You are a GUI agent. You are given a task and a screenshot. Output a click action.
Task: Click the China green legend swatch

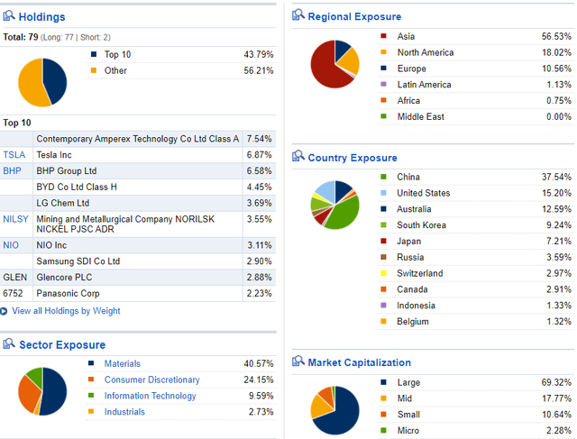point(383,177)
